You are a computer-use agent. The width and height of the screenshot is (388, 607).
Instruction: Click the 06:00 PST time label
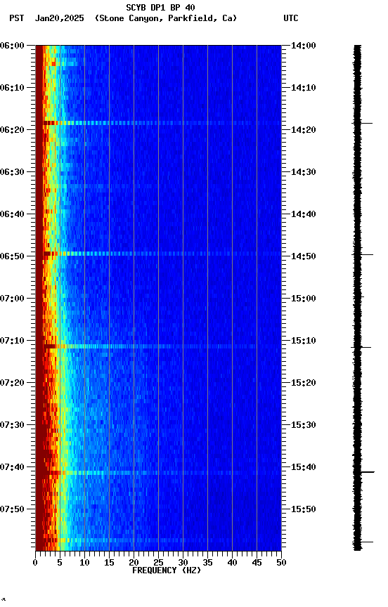click(x=12, y=46)
